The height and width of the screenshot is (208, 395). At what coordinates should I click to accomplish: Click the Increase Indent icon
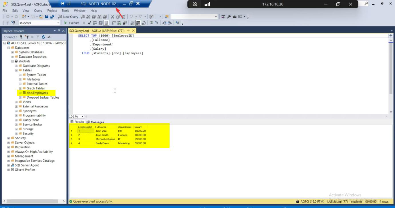point(170,23)
